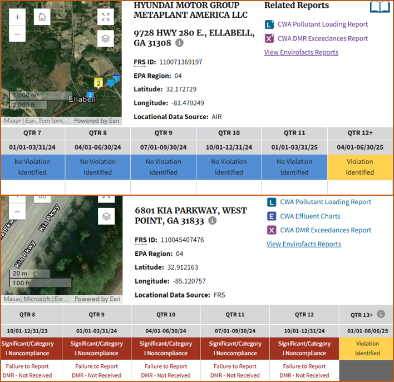394x382 pixels.
Task: Open info icon beside West Point GA 31833 address
Action: pyautogui.click(x=213, y=221)
